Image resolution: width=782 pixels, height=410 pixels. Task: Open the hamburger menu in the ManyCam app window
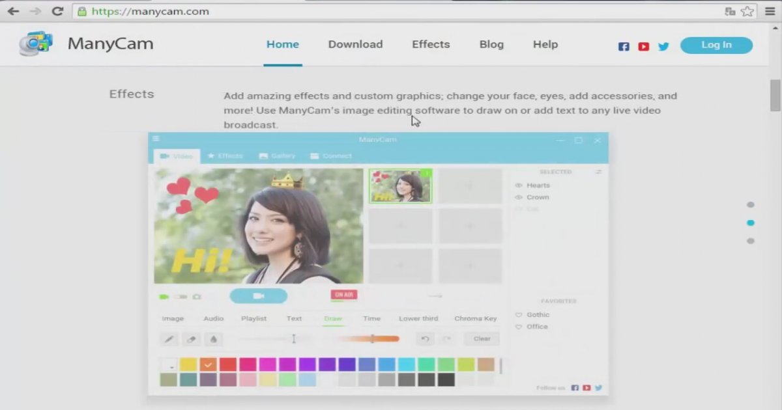[x=156, y=139]
